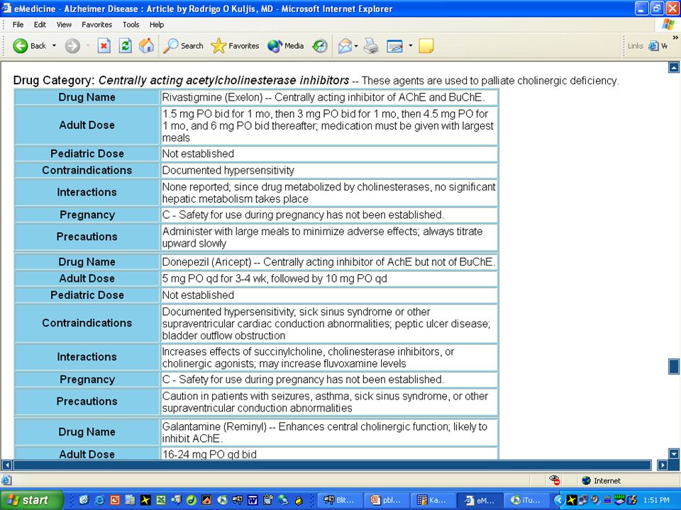The width and height of the screenshot is (681, 510).
Task: Click the horizontal scroll left arrow
Action: pos(7,465)
